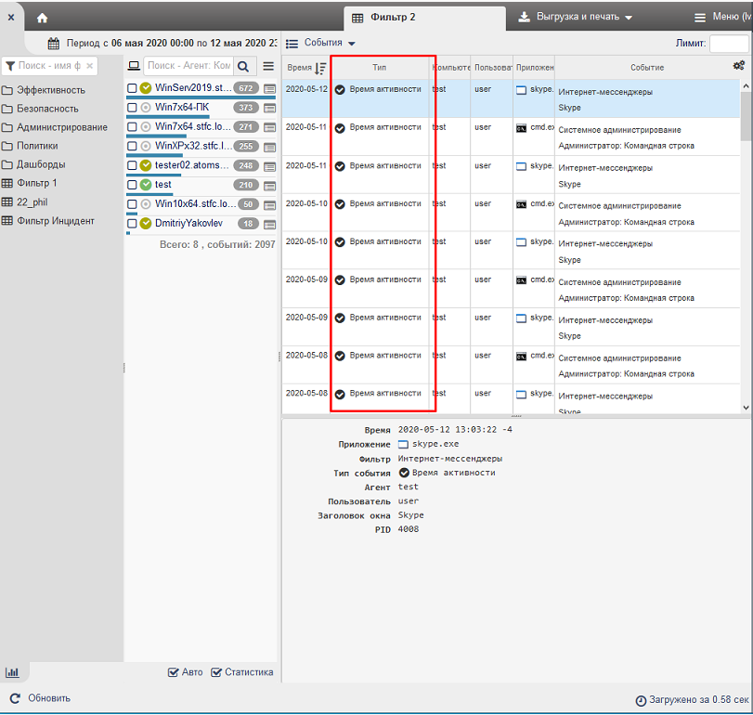Click the details icon for WinServ2019 agent

point(270,88)
